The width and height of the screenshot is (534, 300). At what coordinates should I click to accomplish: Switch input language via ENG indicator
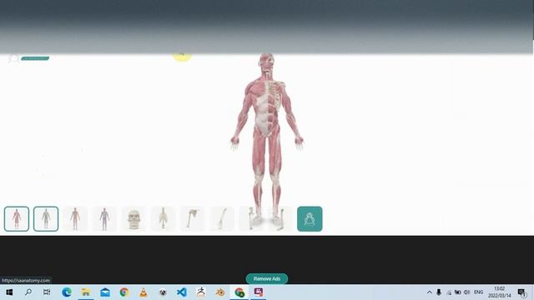(478, 292)
